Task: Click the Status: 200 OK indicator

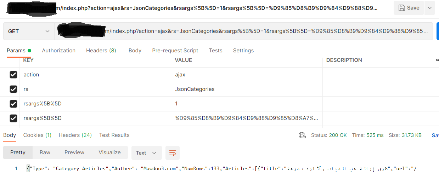Action: coord(329,135)
